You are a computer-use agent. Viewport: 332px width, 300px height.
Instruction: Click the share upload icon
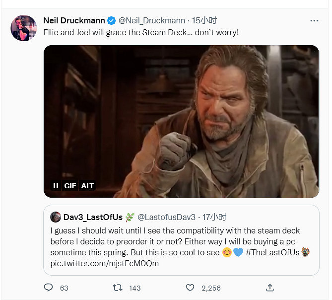pos(270,288)
